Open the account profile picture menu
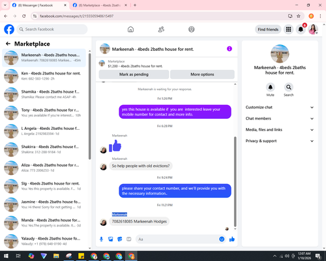The height and width of the screenshot is (261, 326). (x=313, y=29)
